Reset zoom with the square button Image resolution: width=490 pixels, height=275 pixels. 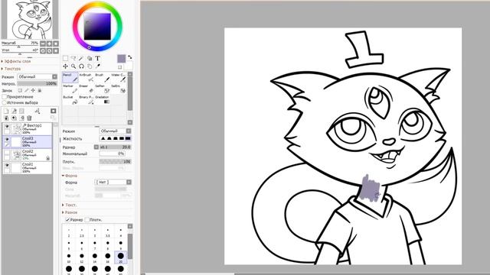tap(56, 44)
